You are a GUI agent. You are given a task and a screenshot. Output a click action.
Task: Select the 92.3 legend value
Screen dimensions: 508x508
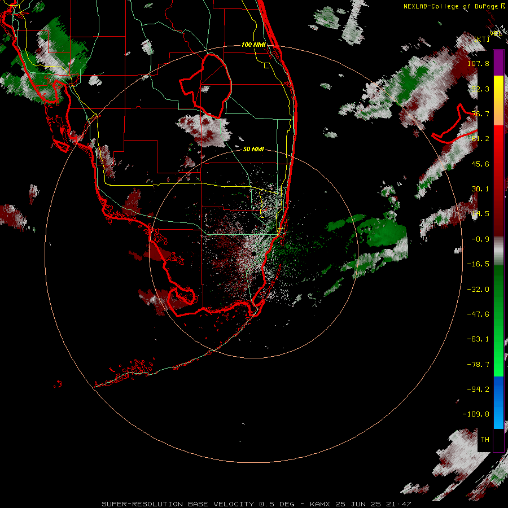(480, 89)
